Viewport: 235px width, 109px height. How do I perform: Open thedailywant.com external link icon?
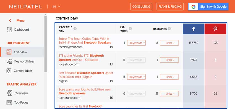111,47
